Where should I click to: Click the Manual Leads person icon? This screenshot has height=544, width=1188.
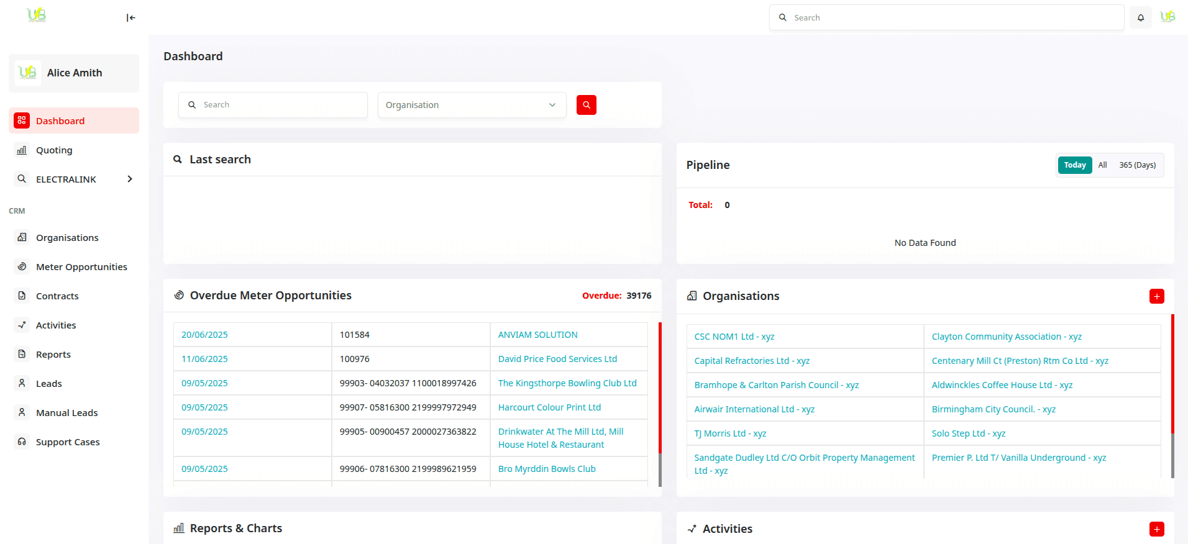(22, 412)
